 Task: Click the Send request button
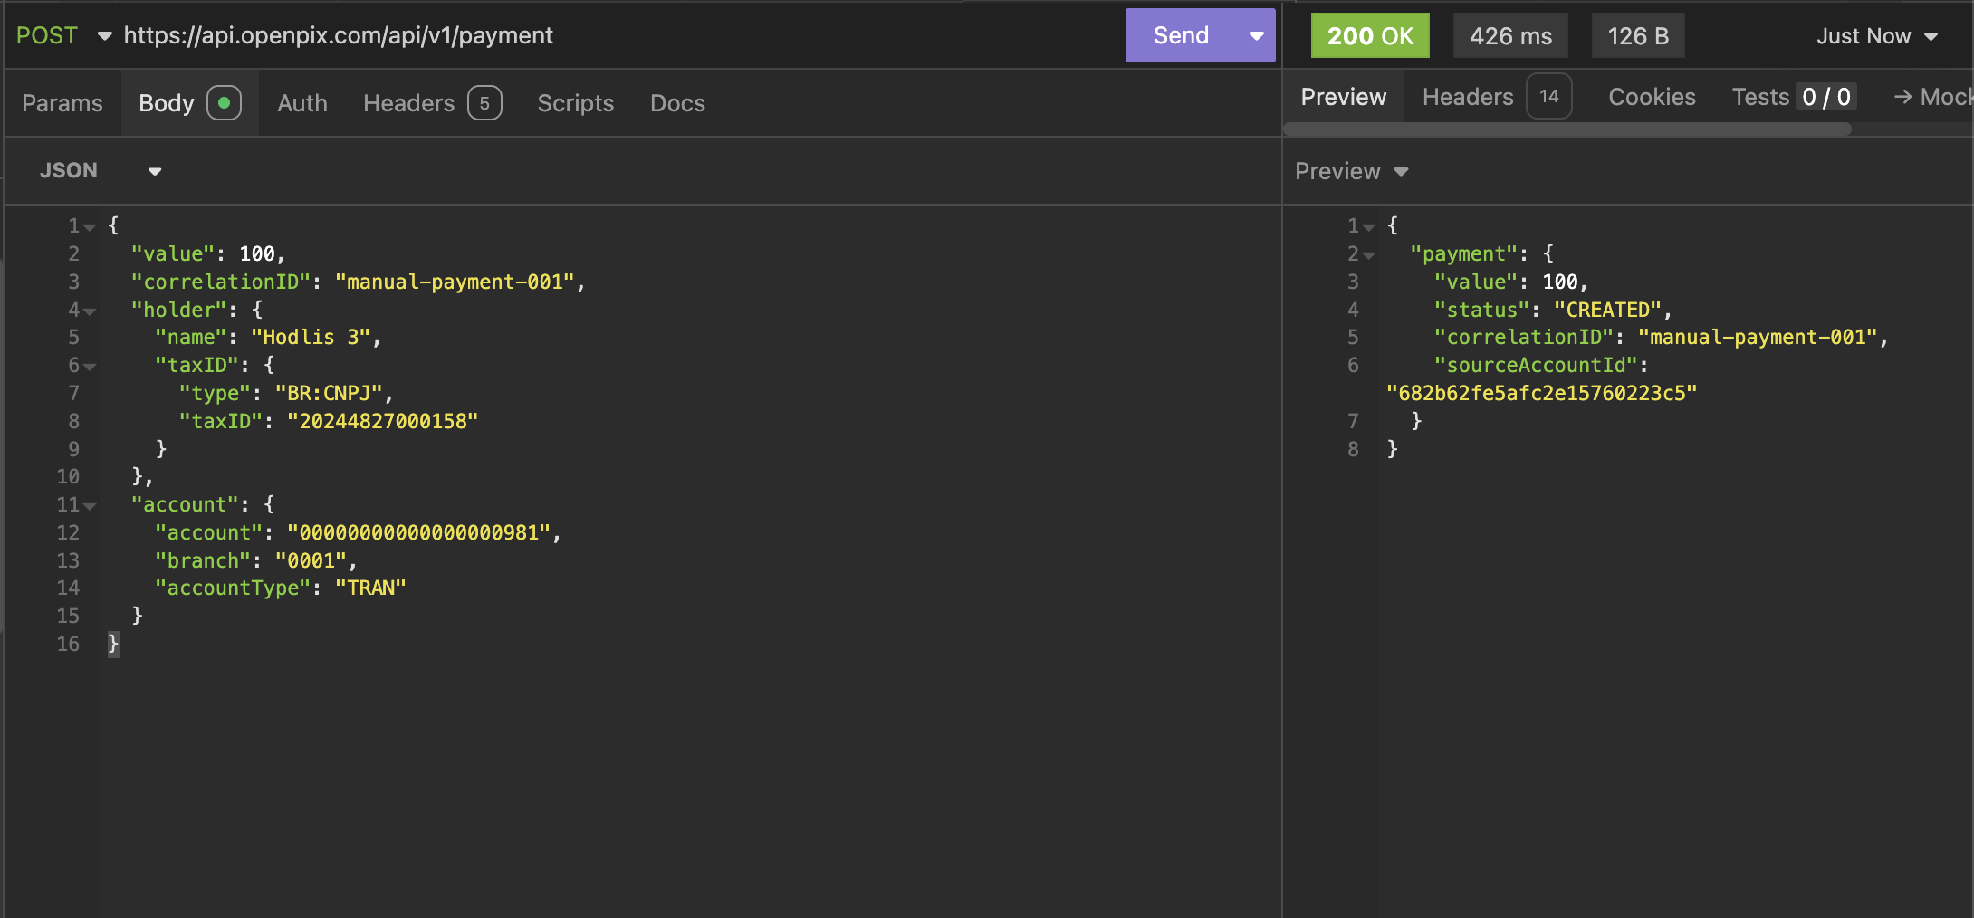click(x=1180, y=35)
